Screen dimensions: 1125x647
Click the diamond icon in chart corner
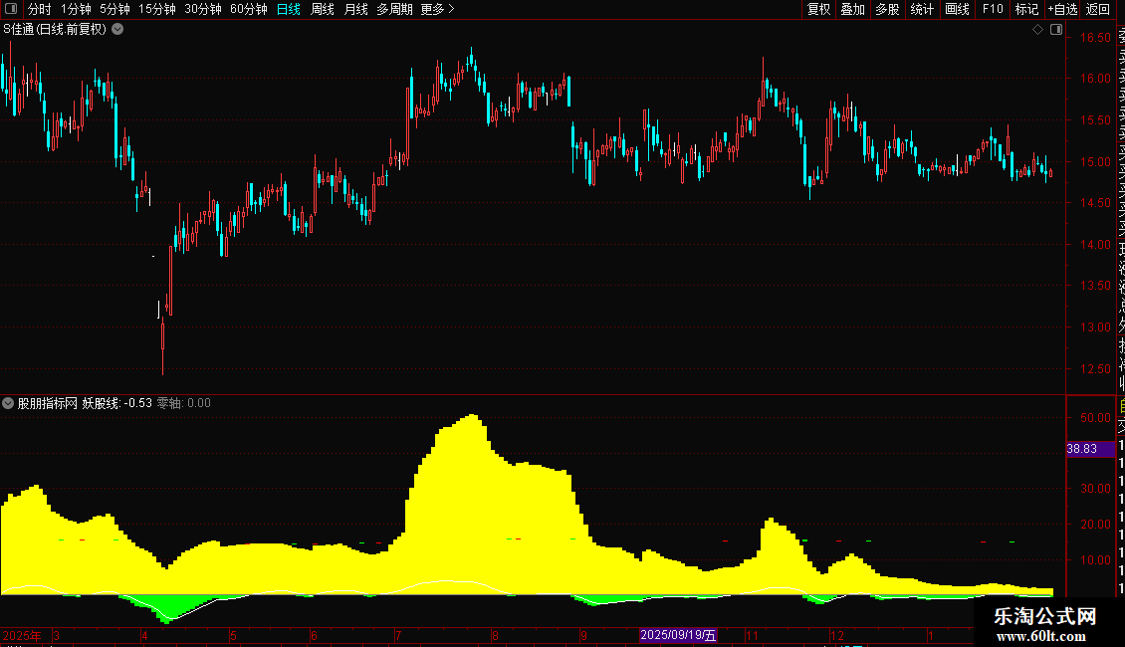click(x=1037, y=30)
